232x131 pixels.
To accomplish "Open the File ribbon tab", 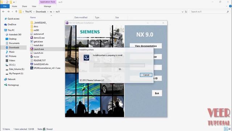I will coord(5,7).
